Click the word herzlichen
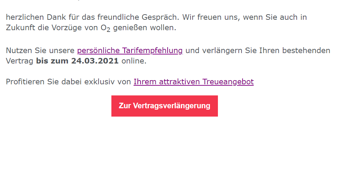The width and height of the screenshot is (347, 195). tap(25, 17)
